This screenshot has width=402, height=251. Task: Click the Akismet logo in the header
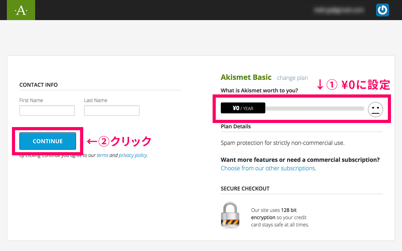[21, 10]
